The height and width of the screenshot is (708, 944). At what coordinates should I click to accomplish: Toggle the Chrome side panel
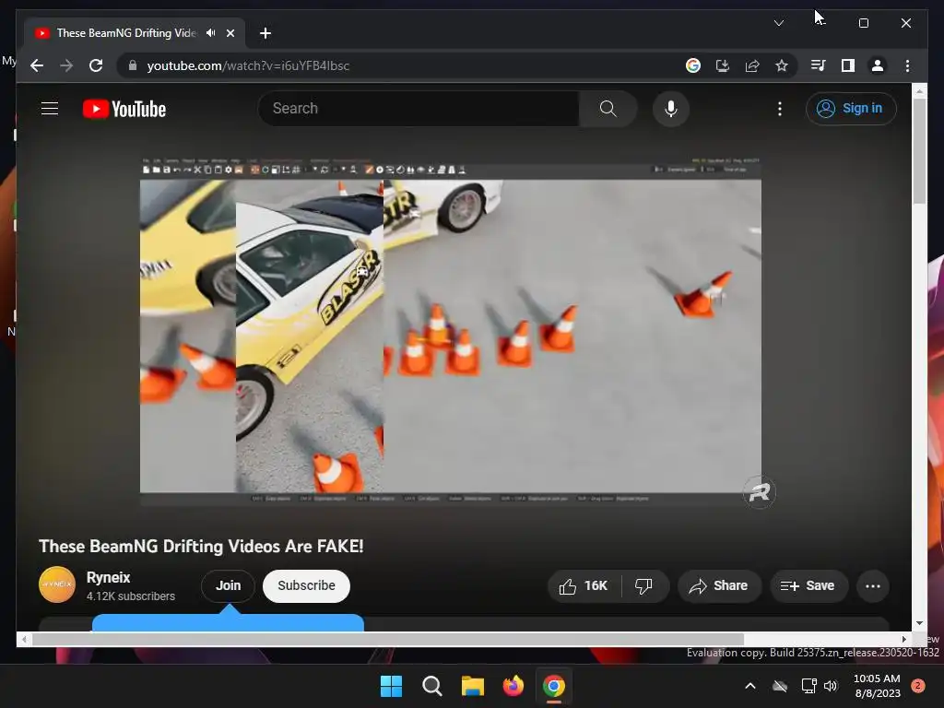point(848,65)
